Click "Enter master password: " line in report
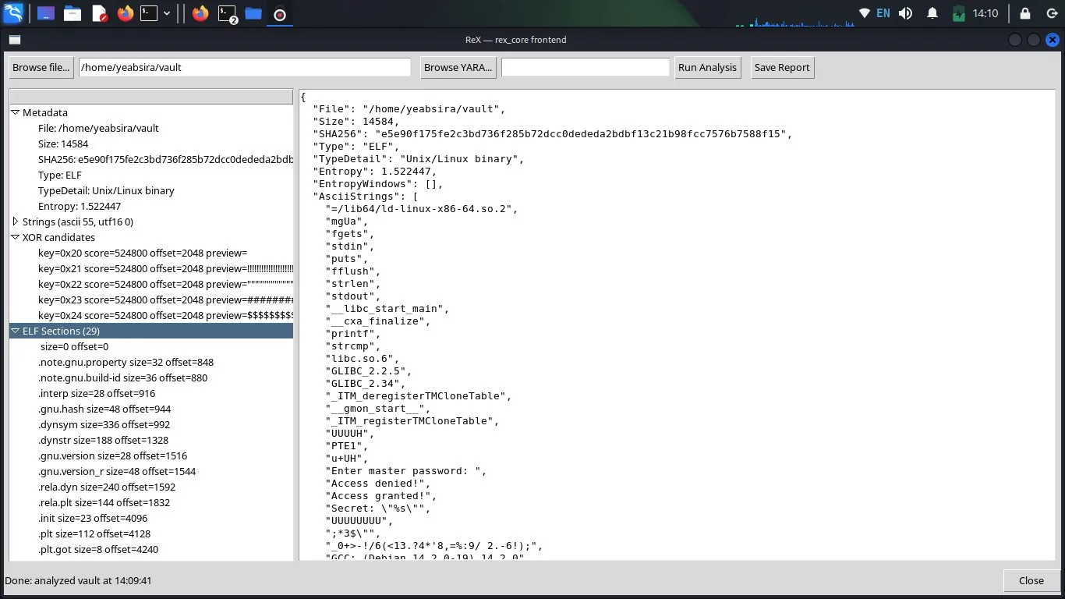Screen dimensions: 1065x599 [406, 471]
